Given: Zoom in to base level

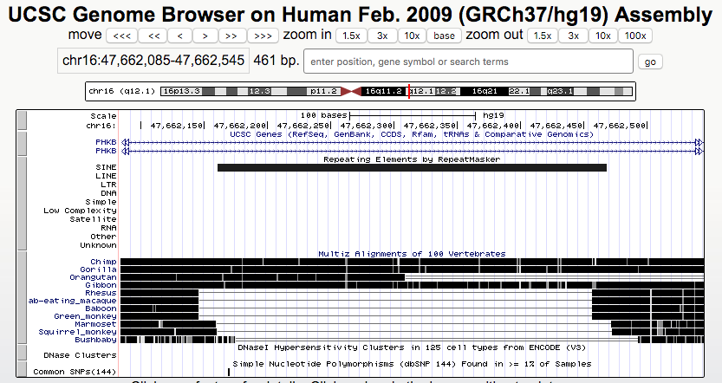Looking at the screenshot, I should (x=445, y=36).
